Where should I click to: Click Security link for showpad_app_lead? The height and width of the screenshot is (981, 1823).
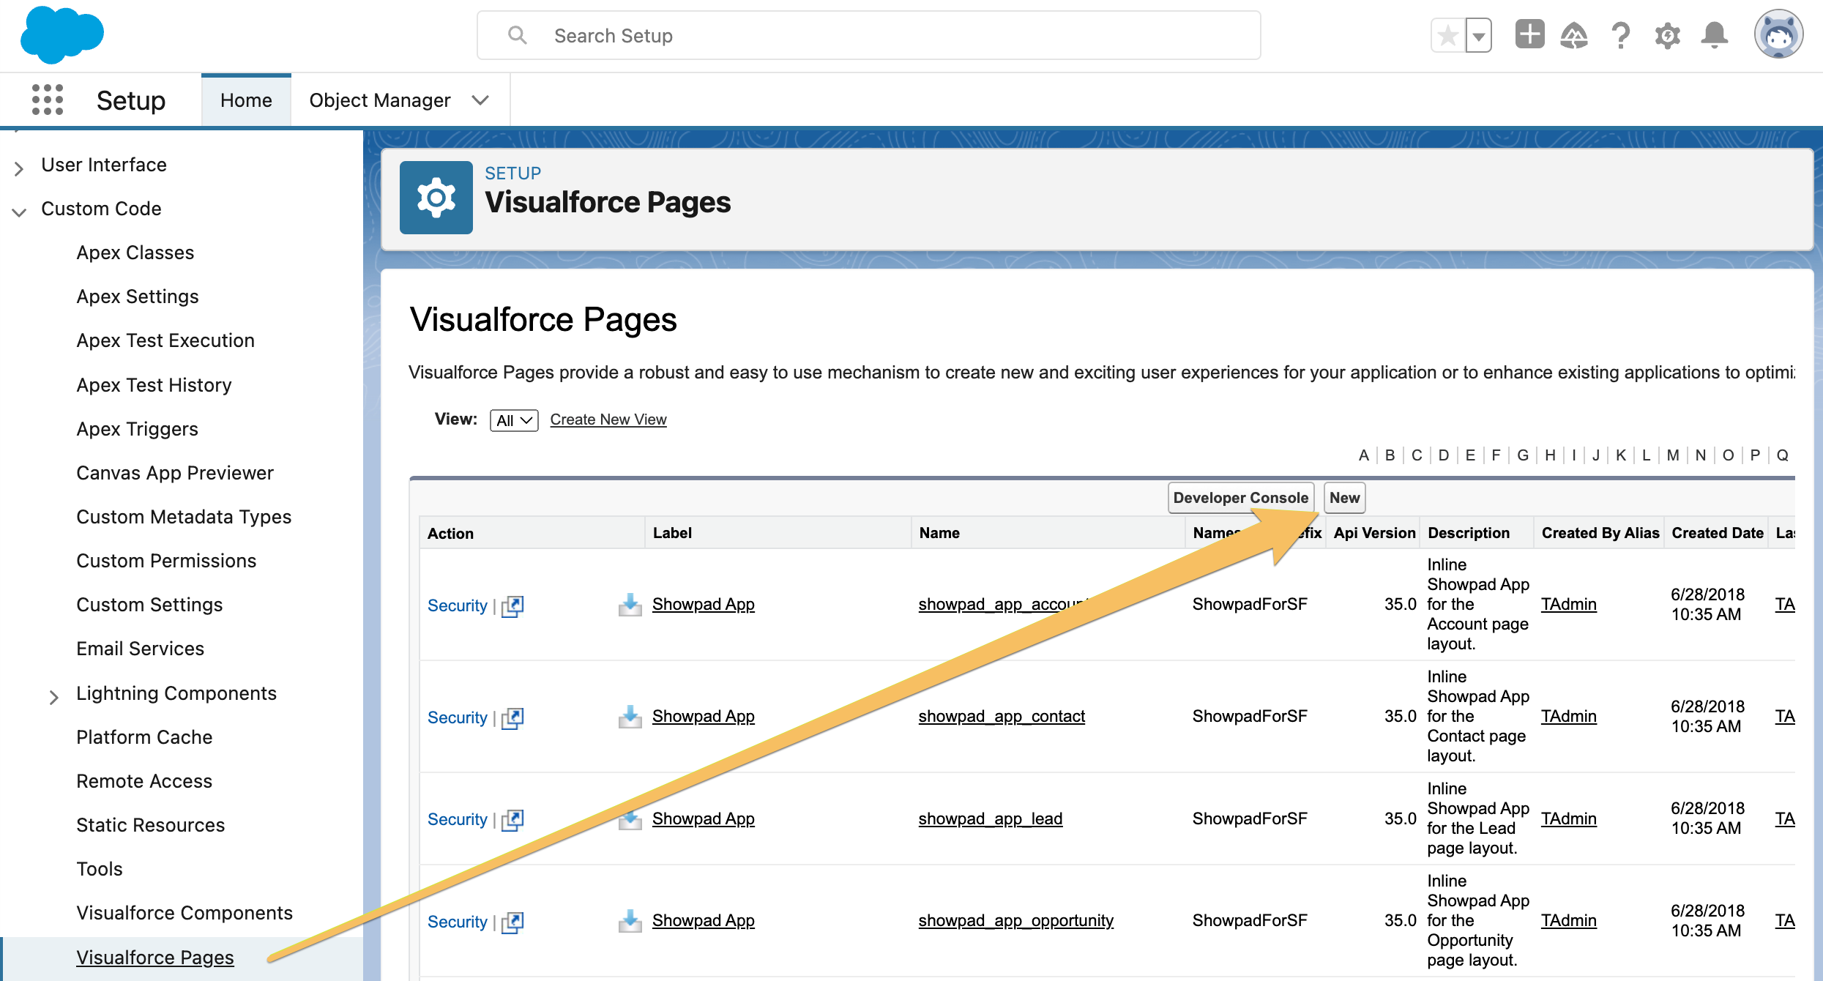458,819
